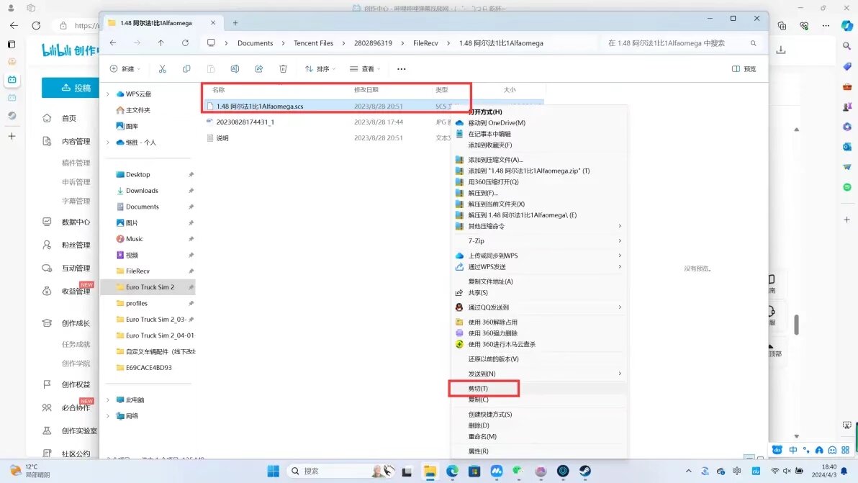
Task: Click the Share icon in Explorer toolbar
Action: 259,69
